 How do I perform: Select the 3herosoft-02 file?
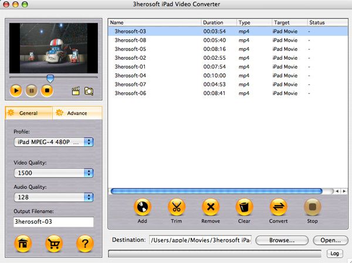pos(130,58)
